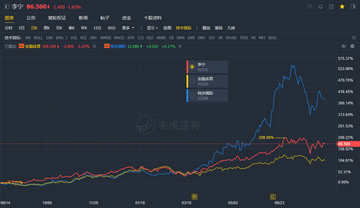The width and height of the screenshot is (360, 208).
Task: Select the 60分 period
Action: [112, 28]
